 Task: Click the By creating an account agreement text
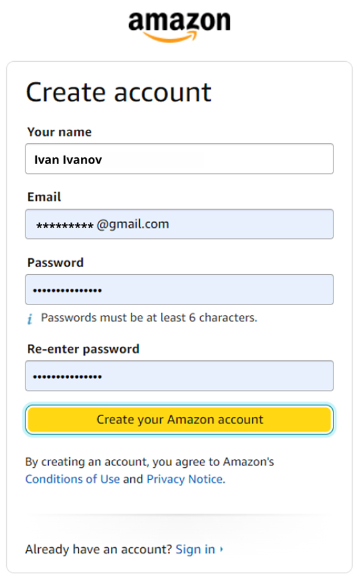[150, 462]
